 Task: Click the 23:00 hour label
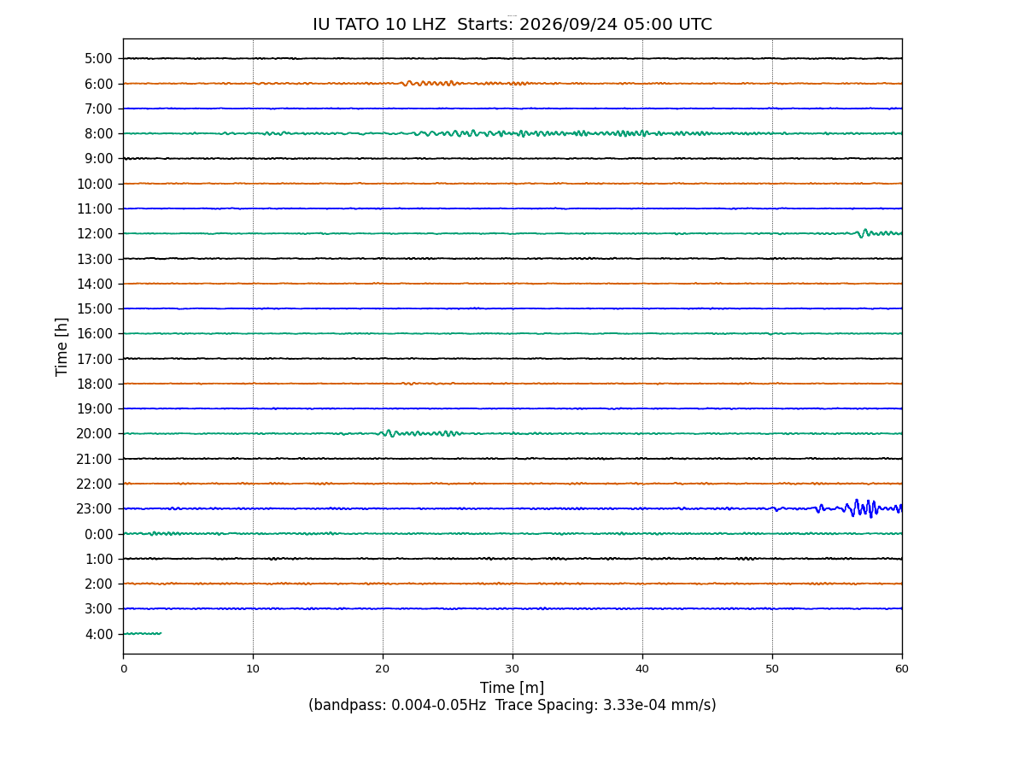(95, 508)
